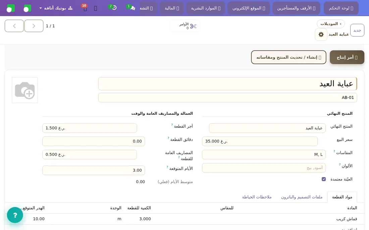Click the سعر البيع price field
This screenshot has height=230, width=369.
[260, 141]
